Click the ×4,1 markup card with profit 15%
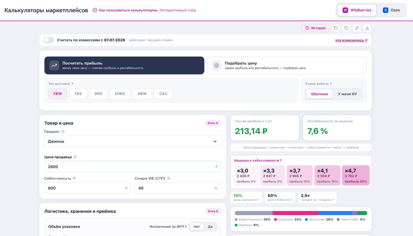The width and height of the screenshot is (413, 236). coord(327,176)
